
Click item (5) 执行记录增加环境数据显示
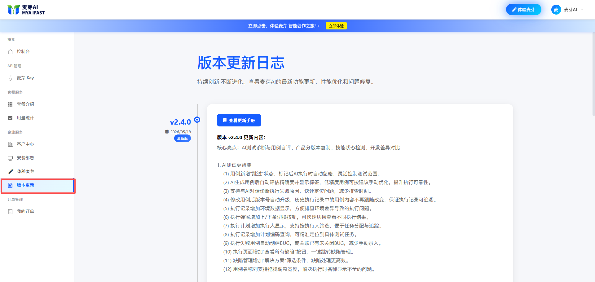tap(298, 209)
